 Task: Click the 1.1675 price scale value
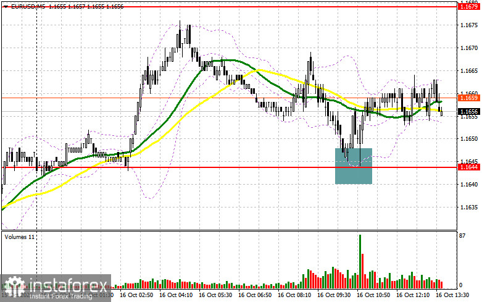tap(470, 25)
